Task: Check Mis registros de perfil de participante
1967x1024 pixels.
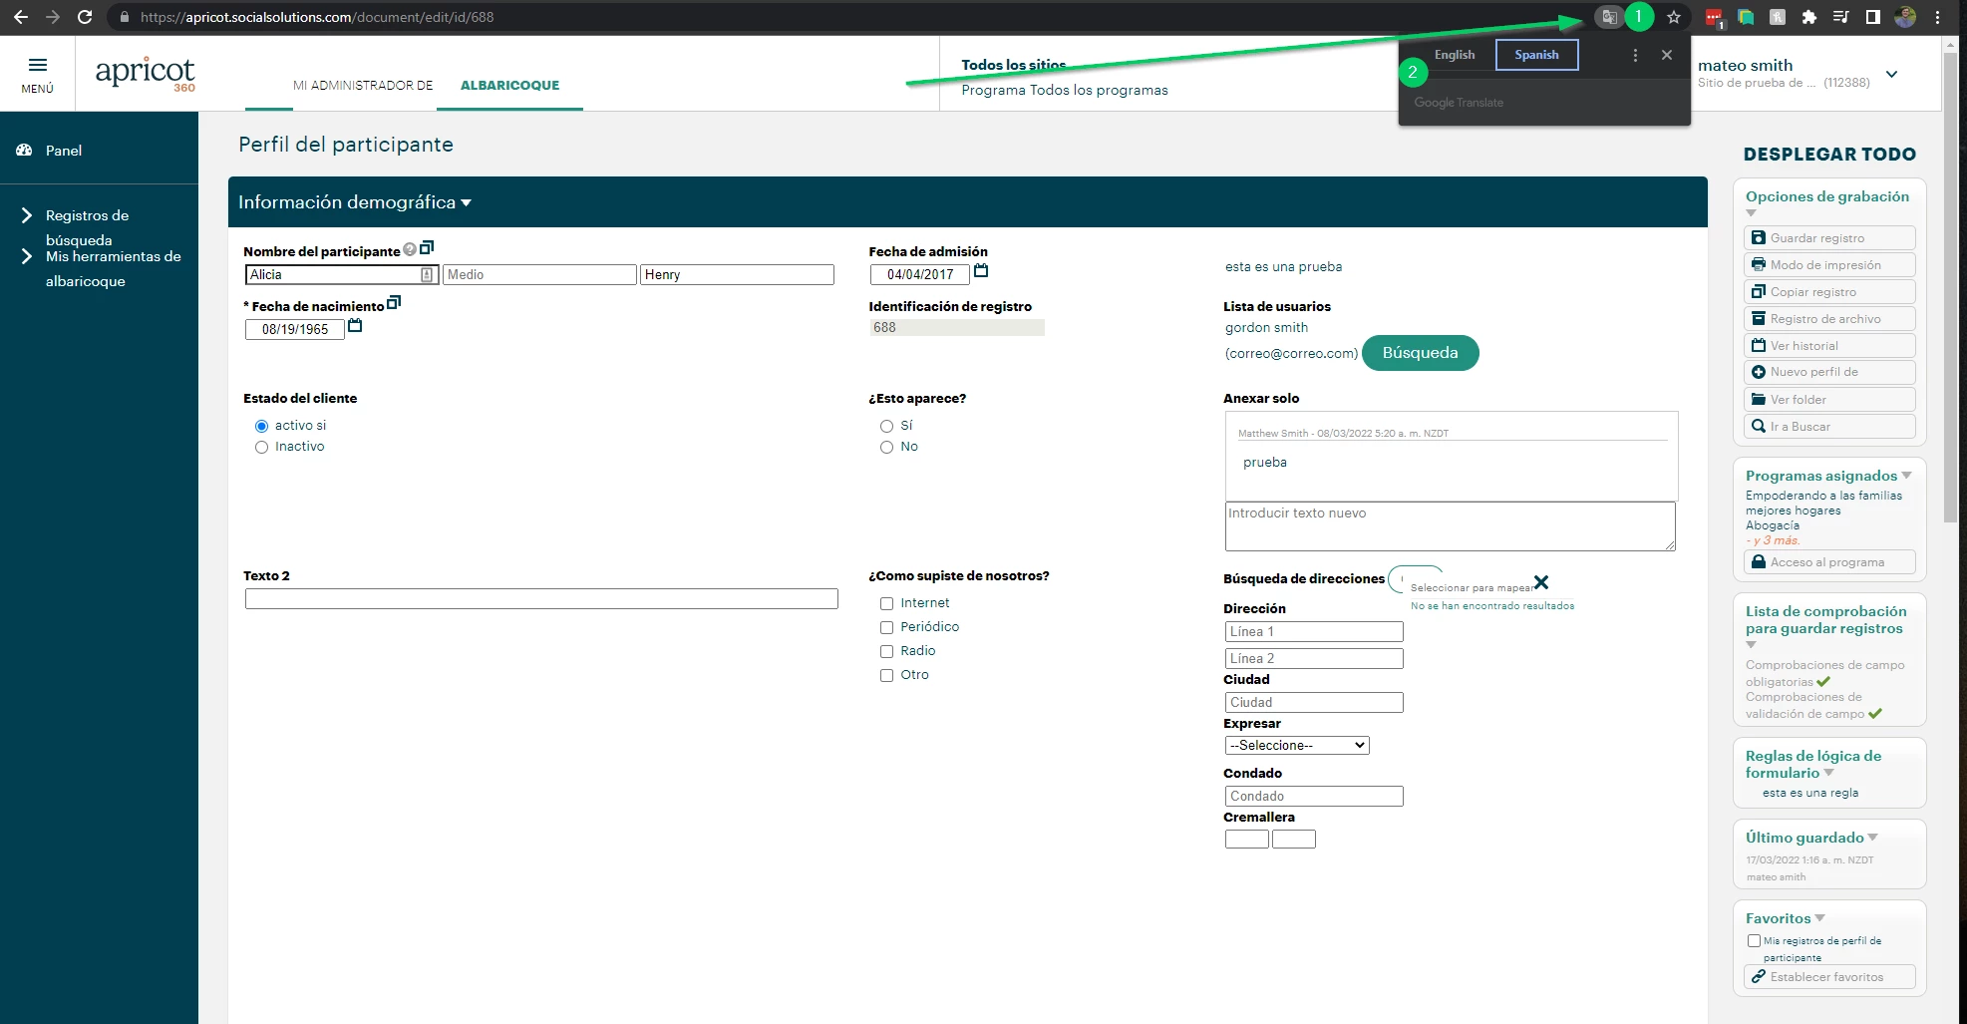Action: [x=1754, y=940]
